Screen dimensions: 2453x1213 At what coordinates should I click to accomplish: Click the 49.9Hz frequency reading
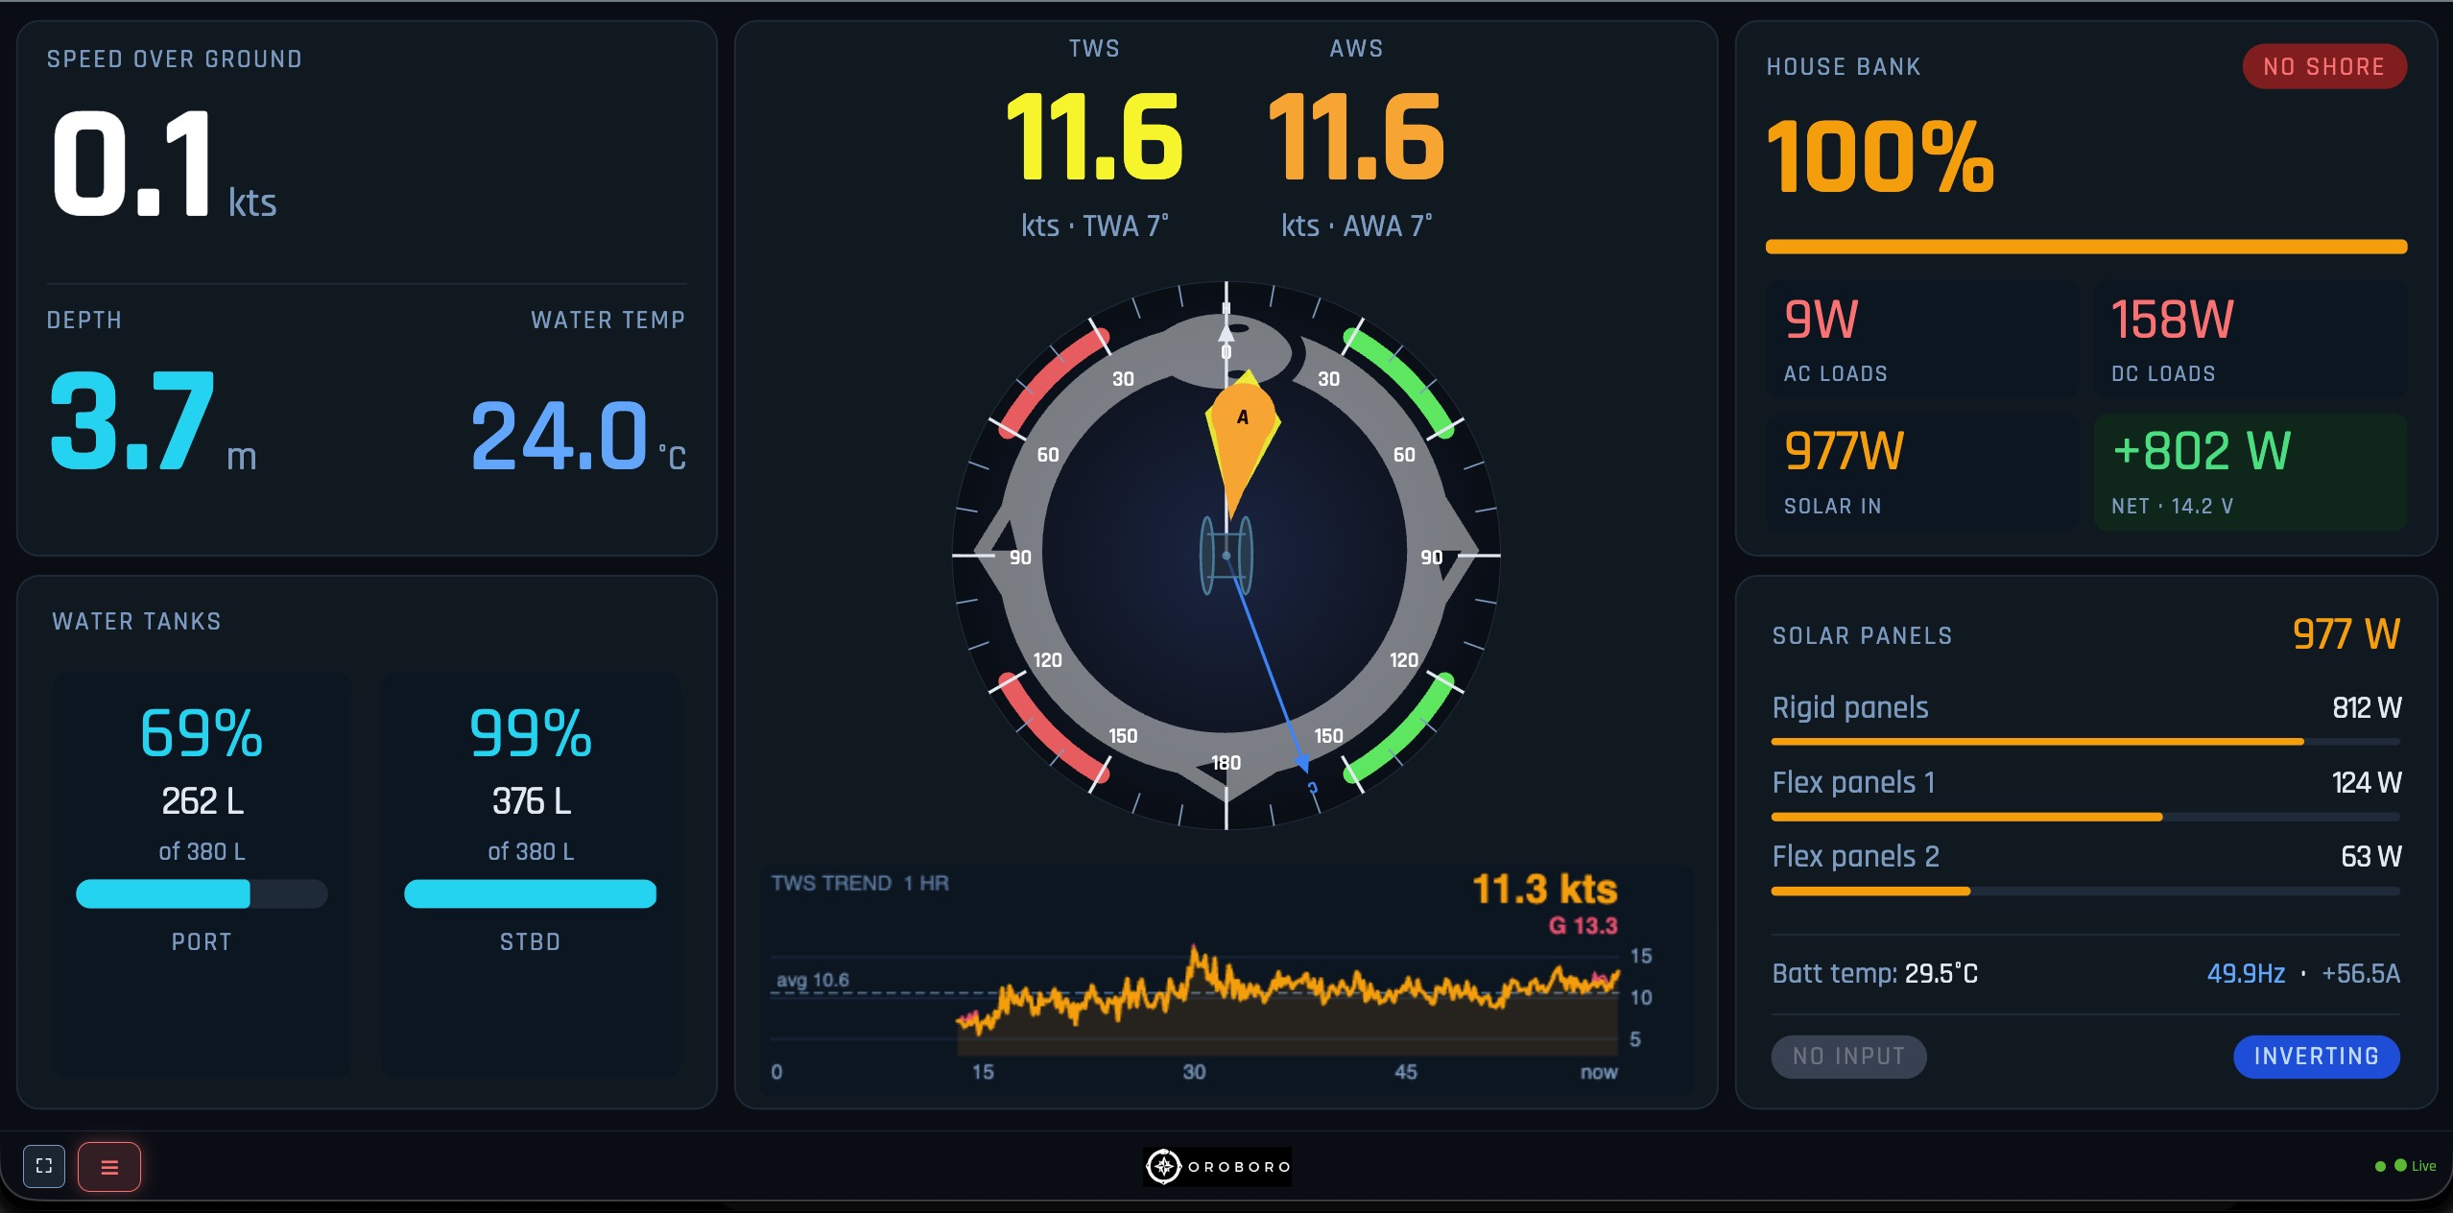(x=2246, y=973)
